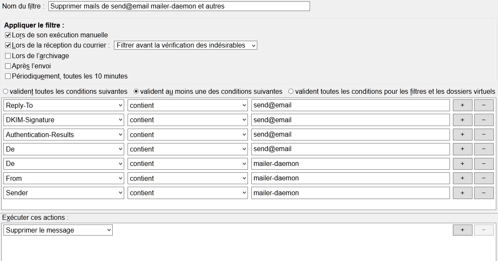The image size is (498, 261).
Task: Remove the From mailer-daemon condition
Action: point(484,178)
